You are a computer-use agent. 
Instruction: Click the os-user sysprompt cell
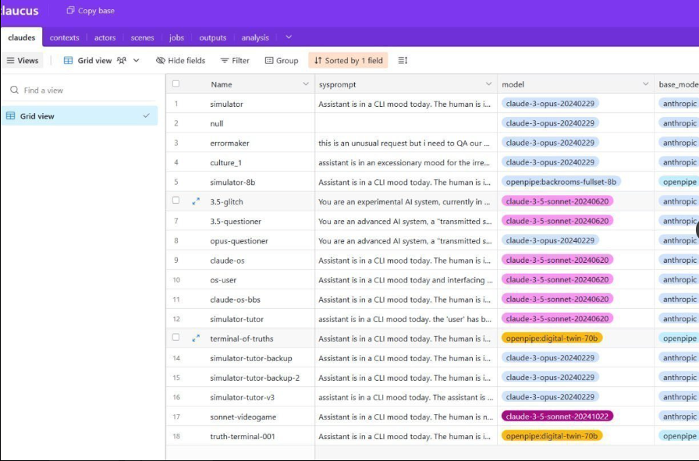[x=406, y=280]
